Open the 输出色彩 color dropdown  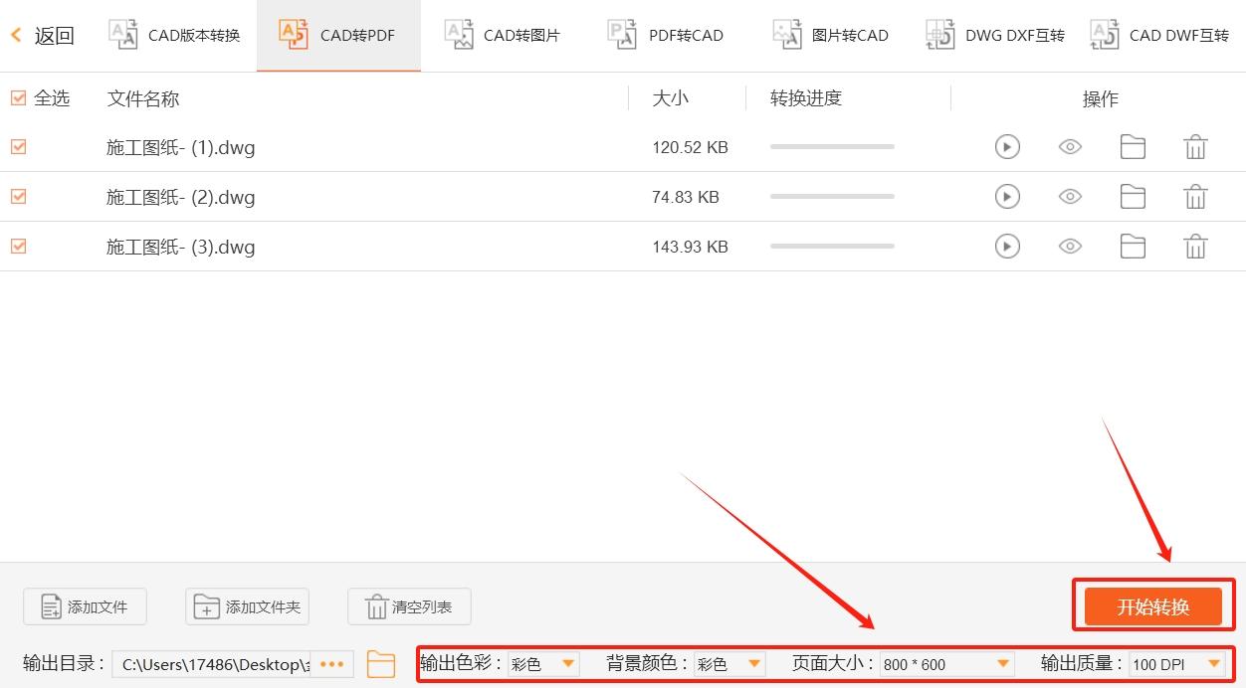click(x=567, y=663)
